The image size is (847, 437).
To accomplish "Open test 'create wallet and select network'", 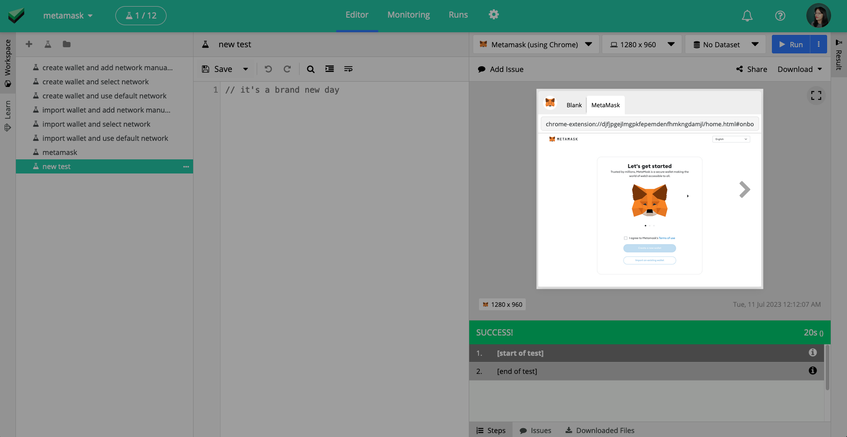I will tap(104, 82).
